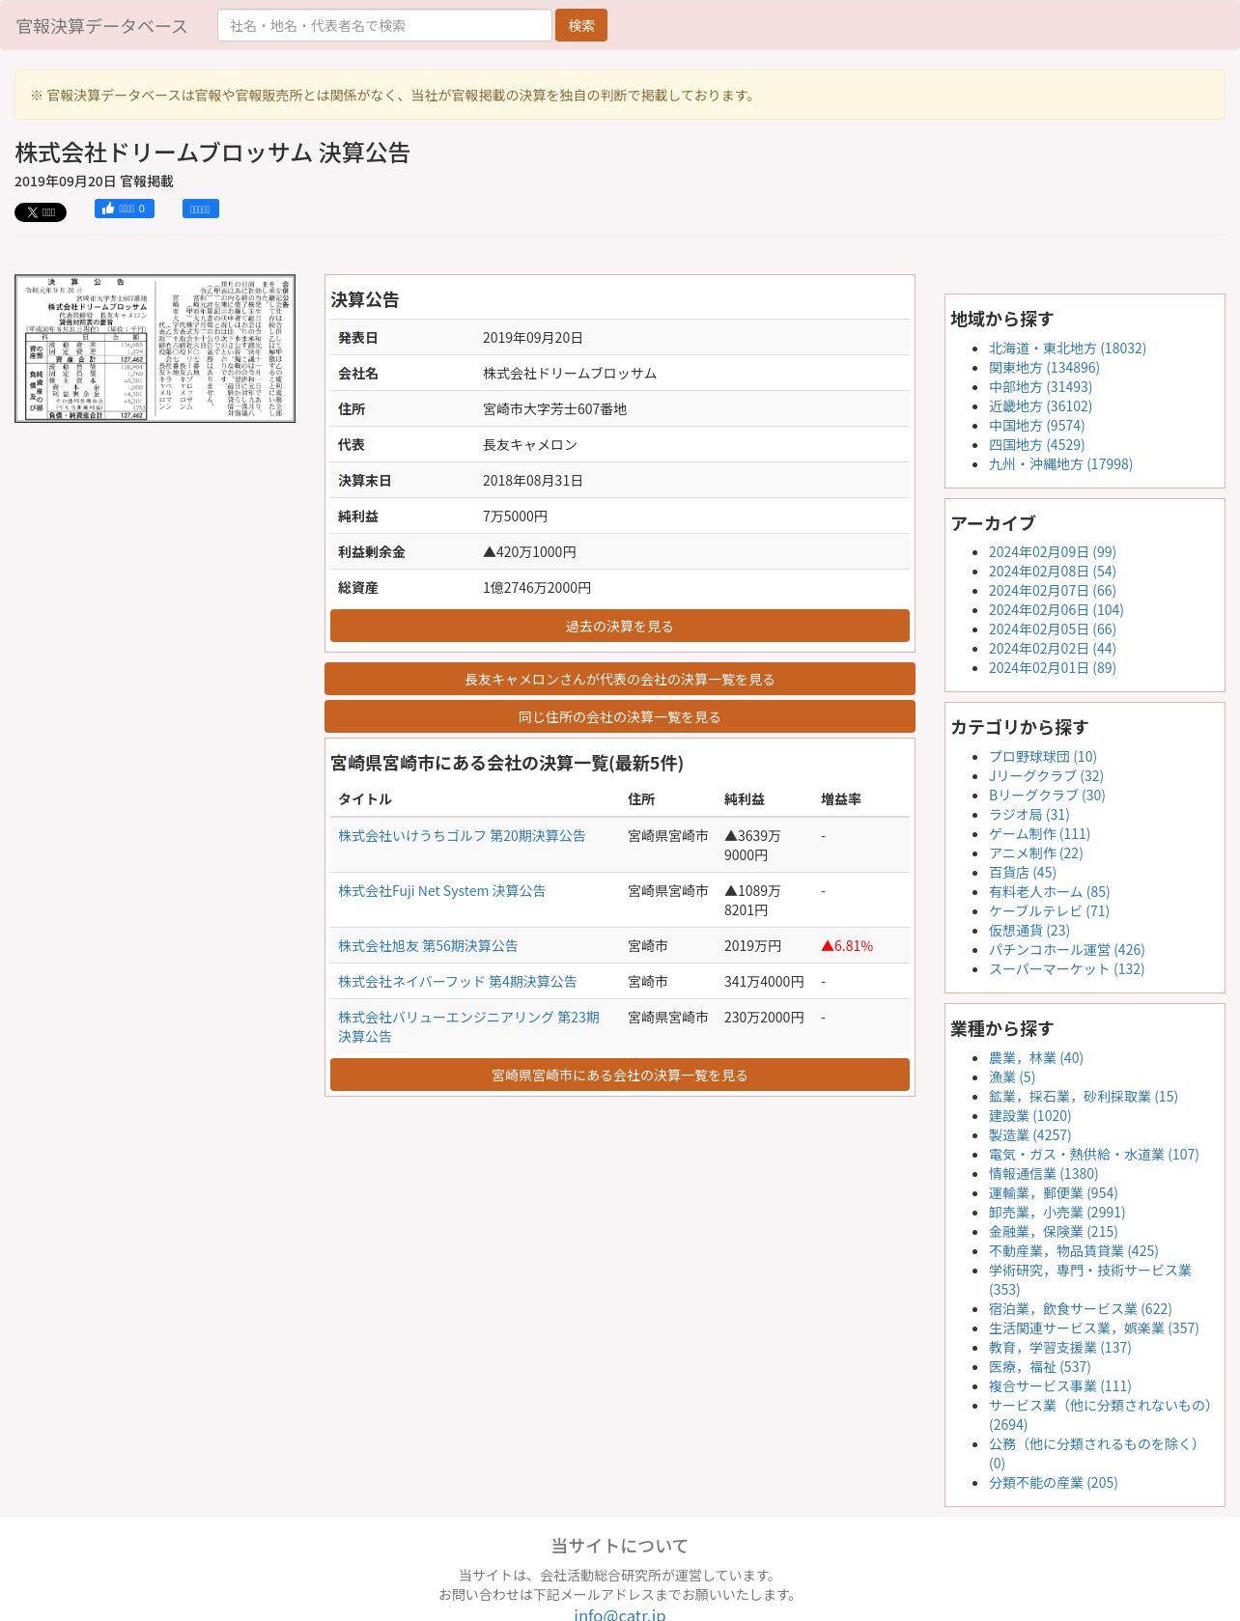1240x1621 pixels.
Task: Browse 電気・ガス・熱供給・水道業 (107) industry
Action: [x=1094, y=1155]
